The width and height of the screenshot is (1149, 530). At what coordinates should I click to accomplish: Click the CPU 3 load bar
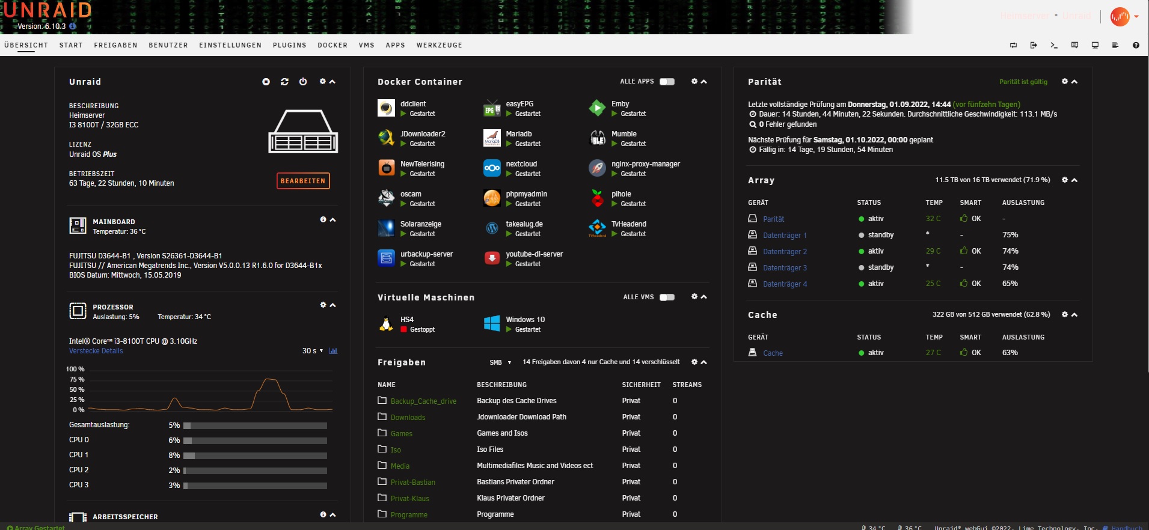[x=255, y=486]
